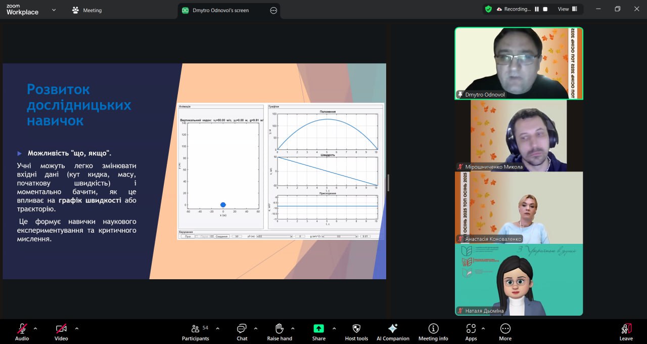Image resolution: width=647 pixels, height=344 pixels.
Task: Maximize the Zoom window
Action: 617,9
